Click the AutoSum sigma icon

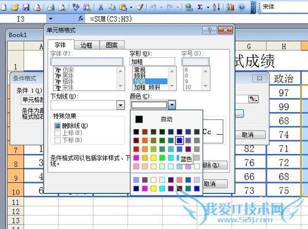click(x=200, y=7)
